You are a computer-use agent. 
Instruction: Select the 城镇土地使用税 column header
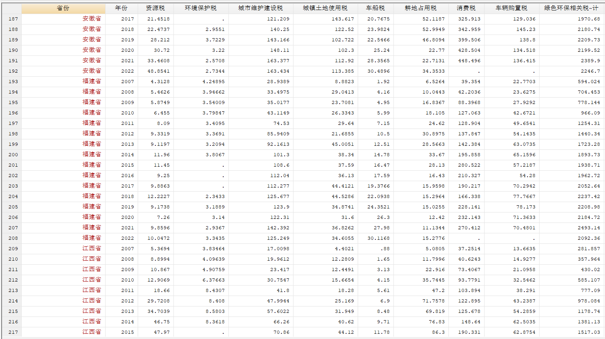point(325,8)
